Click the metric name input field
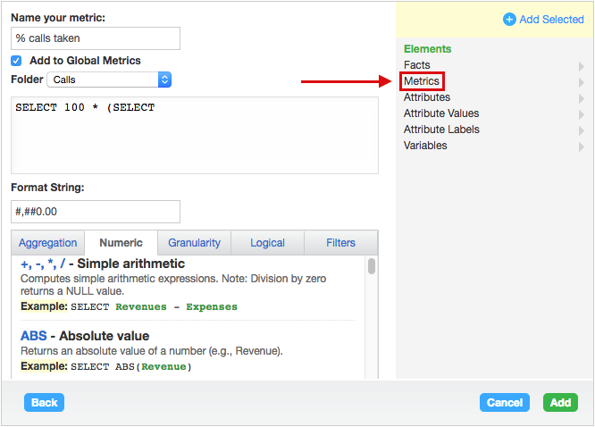The height and width of the screenshot is (427, 595). (96, 38)
